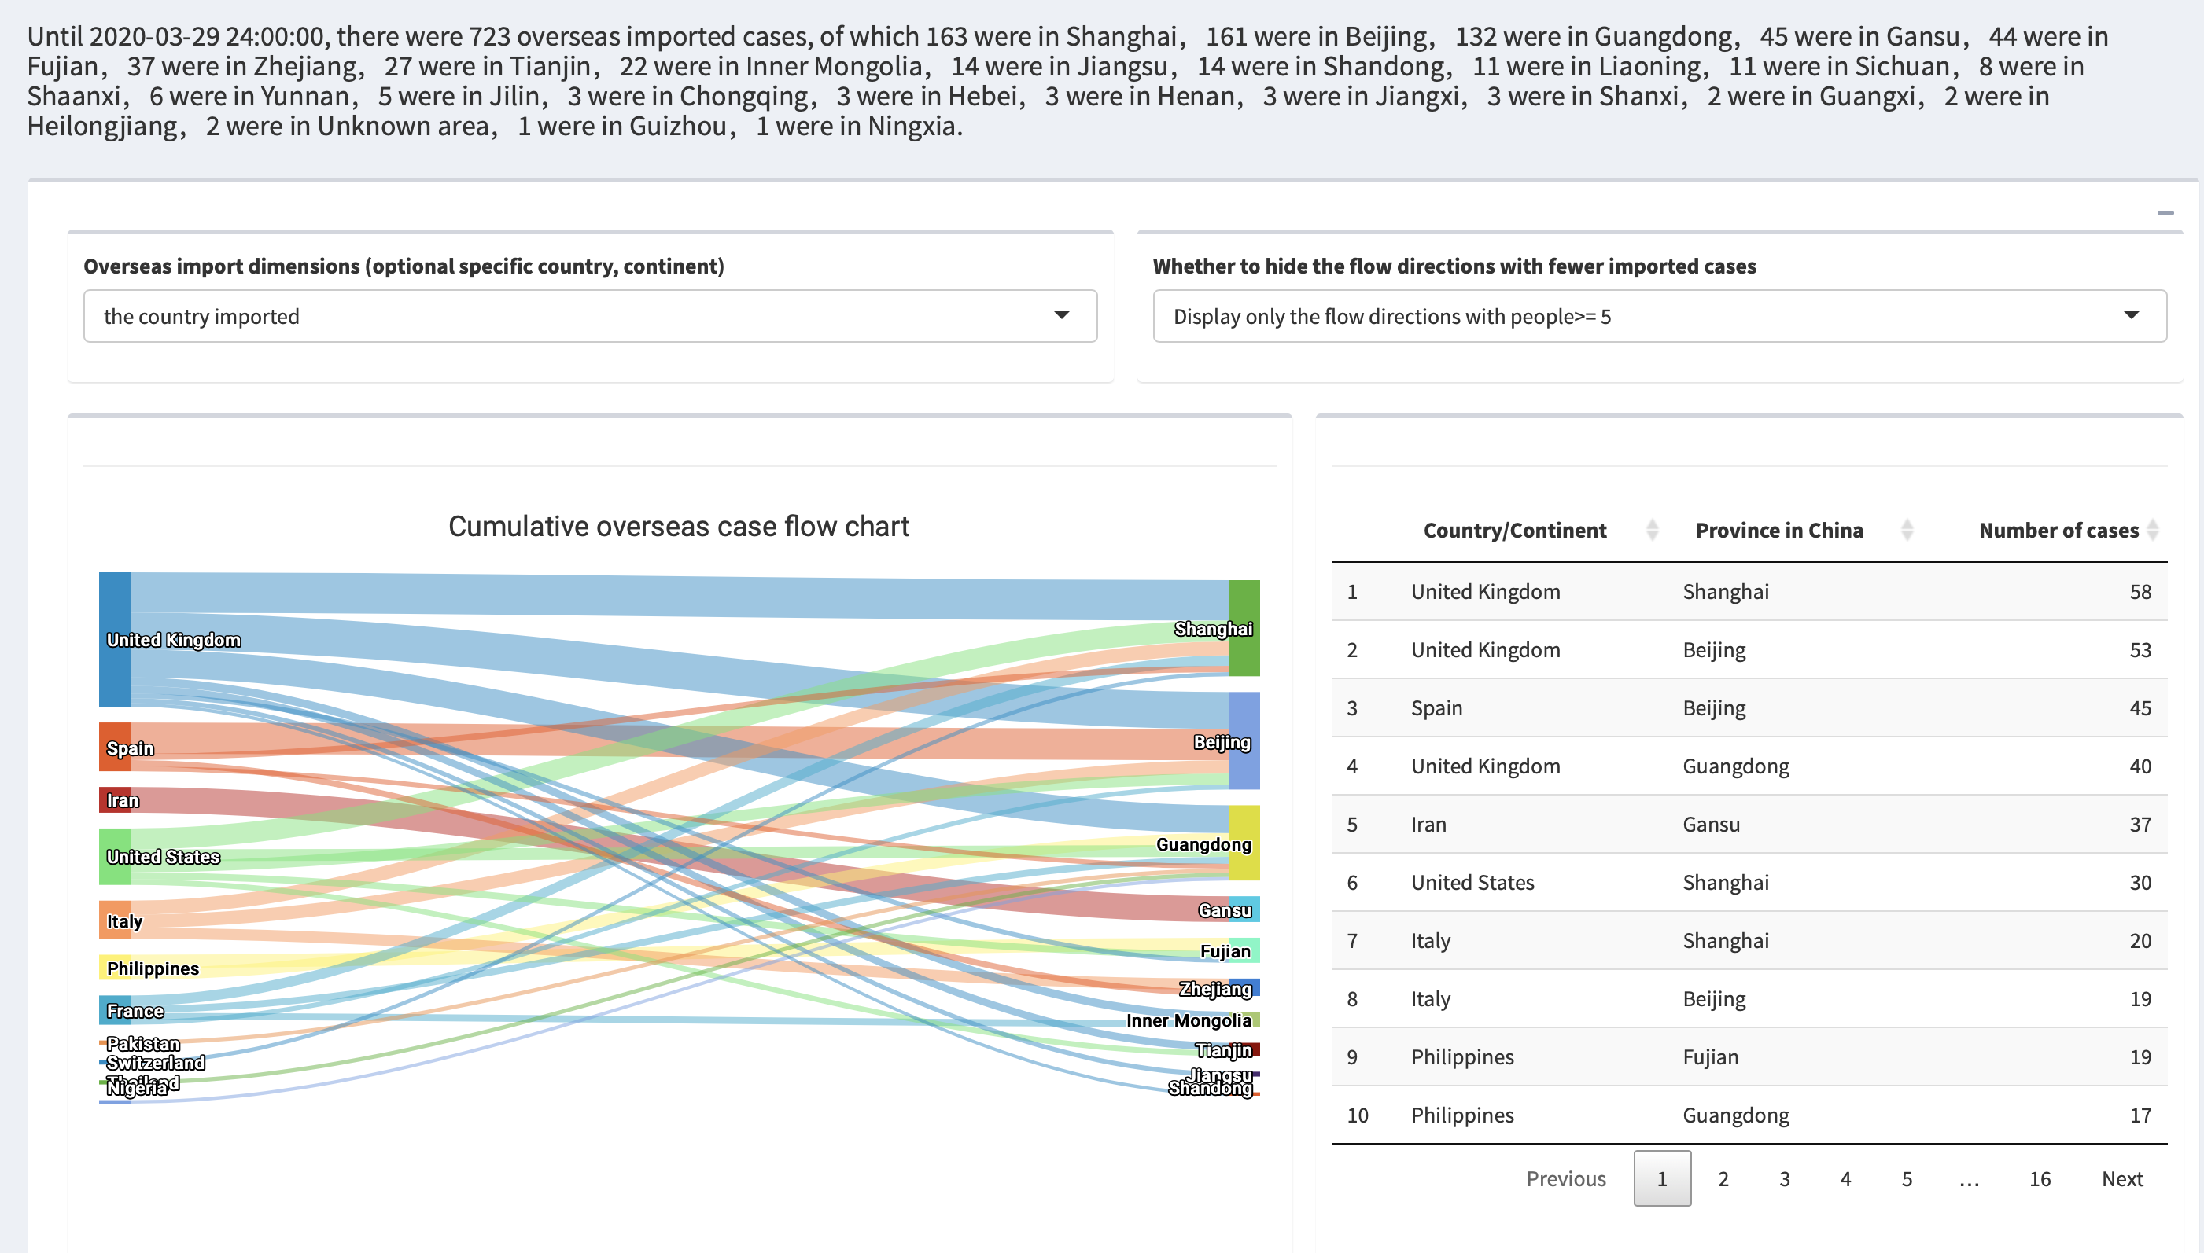Collapse the box with minus icon

click(2165, 212)
